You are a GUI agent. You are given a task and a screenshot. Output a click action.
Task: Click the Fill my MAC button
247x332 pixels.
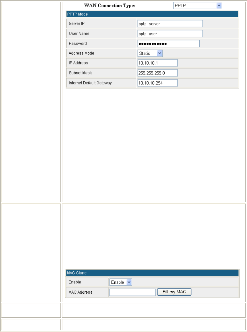click(174, 292)
